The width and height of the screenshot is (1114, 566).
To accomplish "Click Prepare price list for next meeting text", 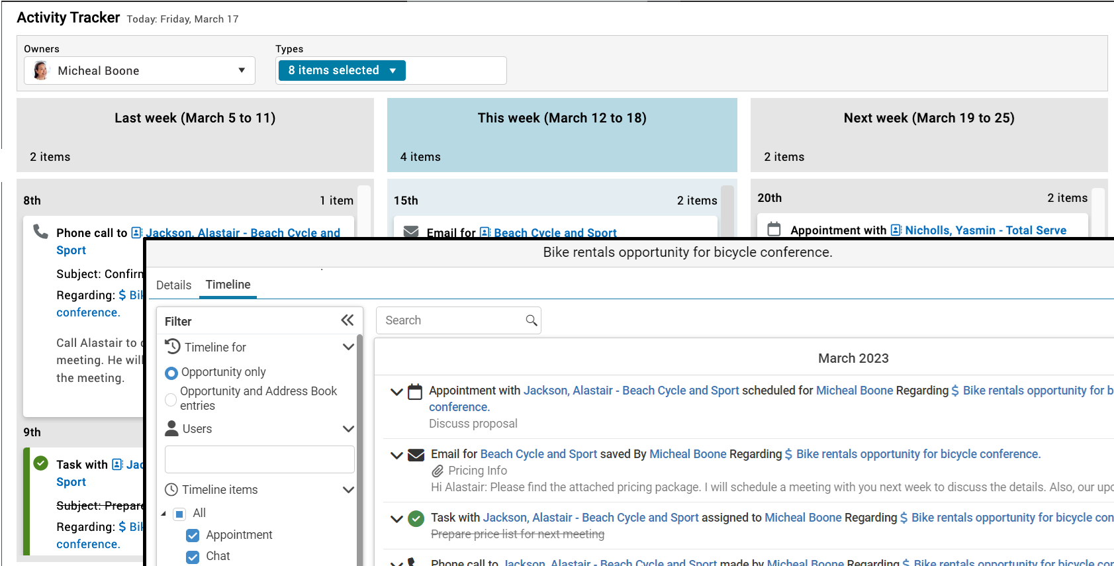I will pos(518,534).
